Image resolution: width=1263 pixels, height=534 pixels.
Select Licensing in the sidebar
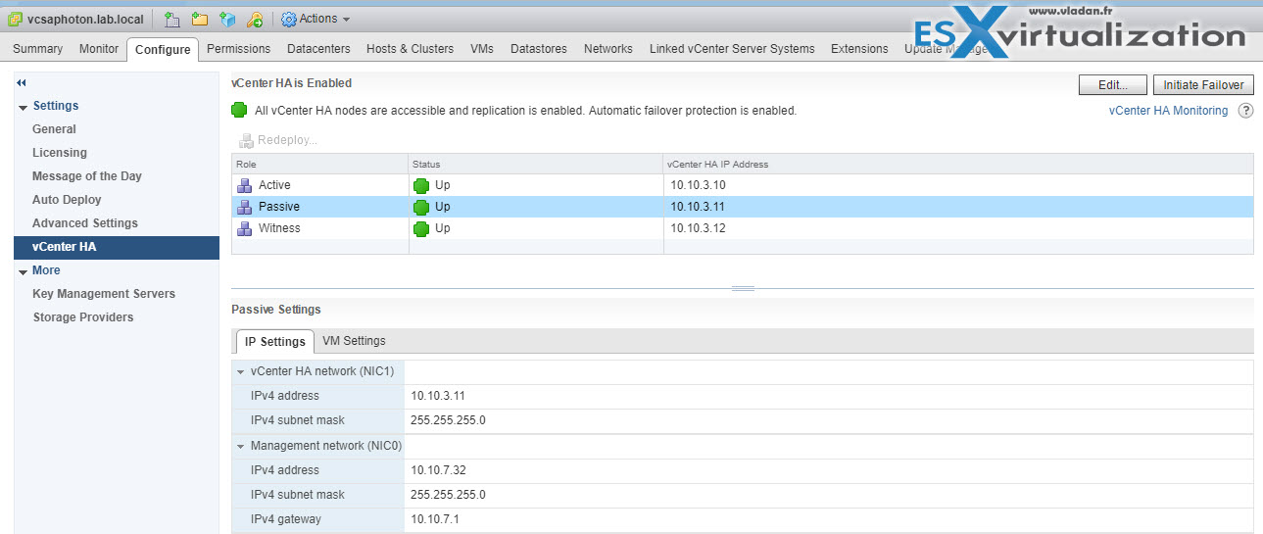point(60,153)
